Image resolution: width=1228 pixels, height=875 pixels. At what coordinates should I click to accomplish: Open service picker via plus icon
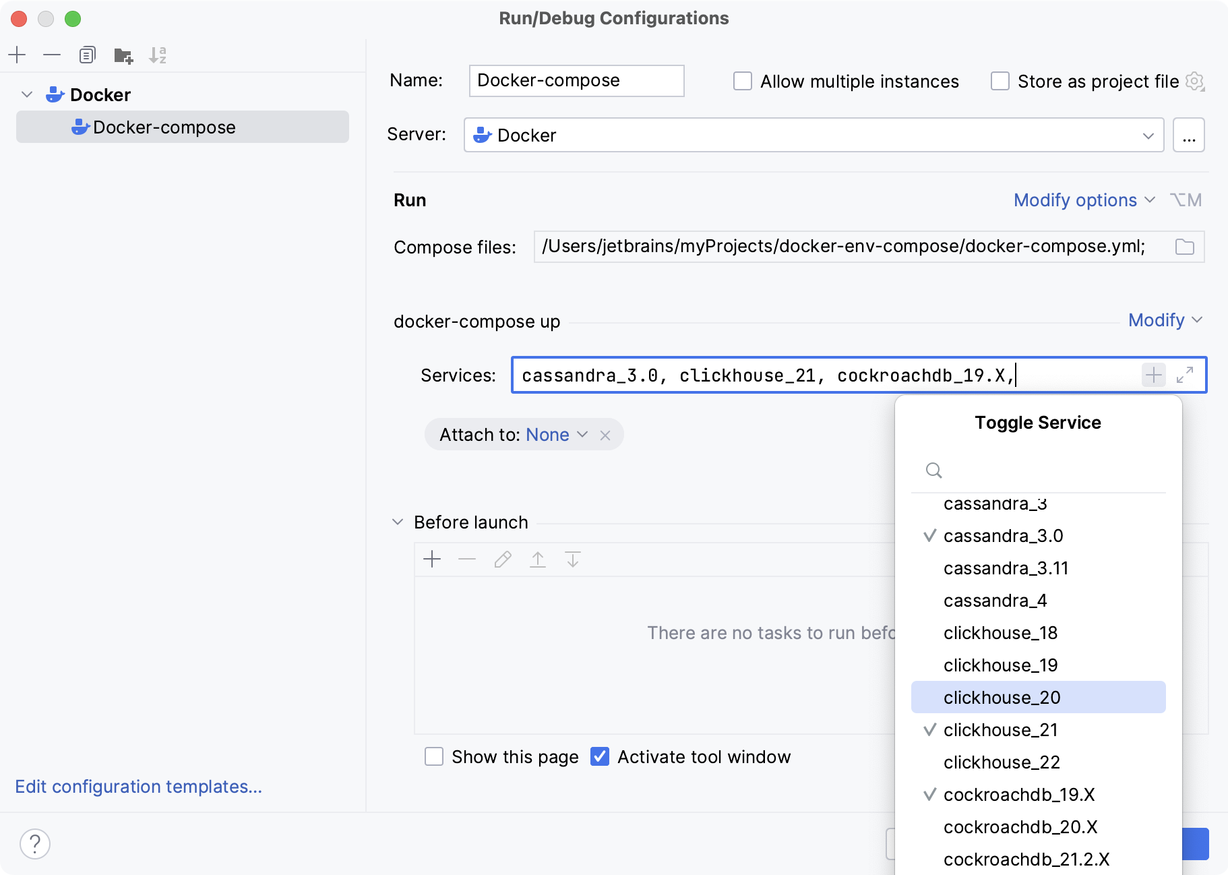coord(1154,375)
